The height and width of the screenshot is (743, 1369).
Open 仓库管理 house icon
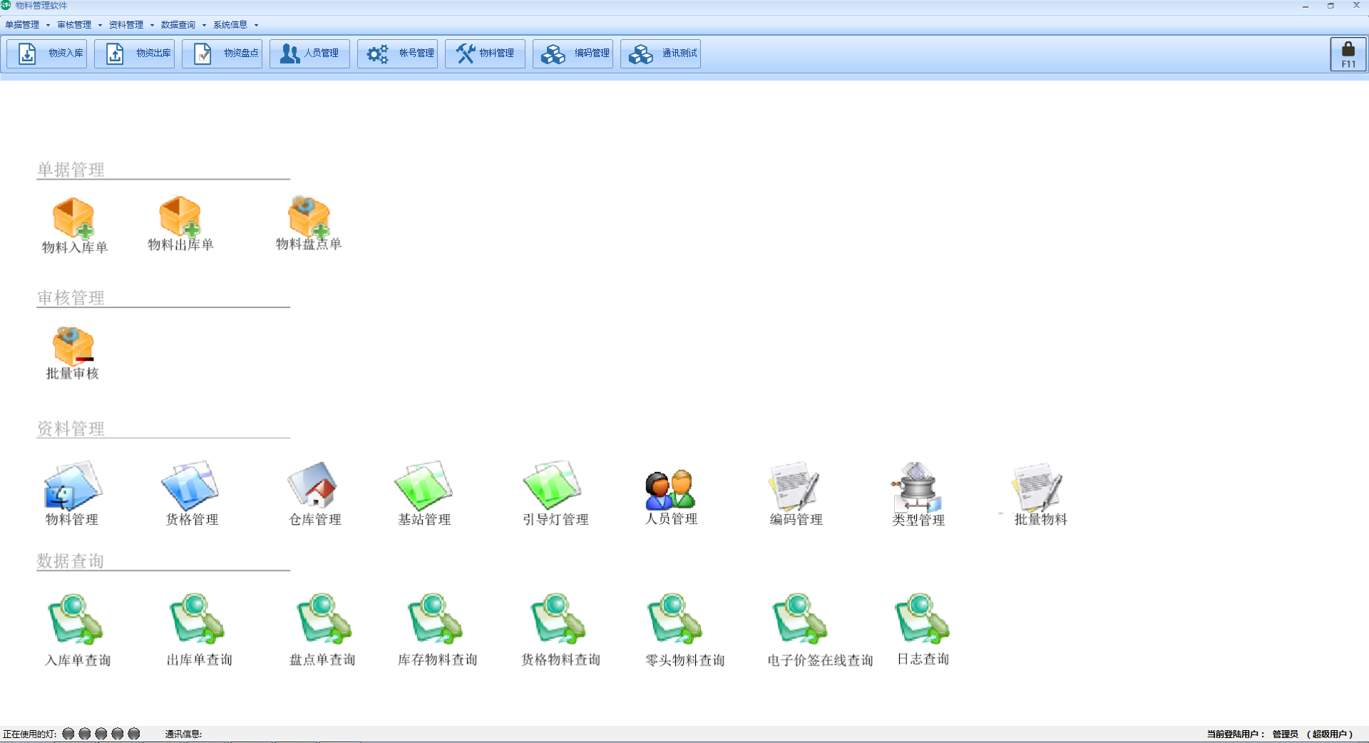tap(314, 485)
